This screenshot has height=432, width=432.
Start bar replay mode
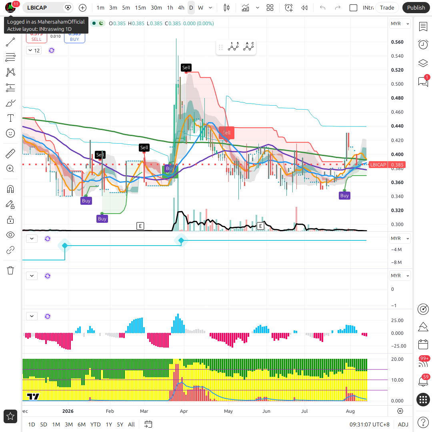coord(304,8)
